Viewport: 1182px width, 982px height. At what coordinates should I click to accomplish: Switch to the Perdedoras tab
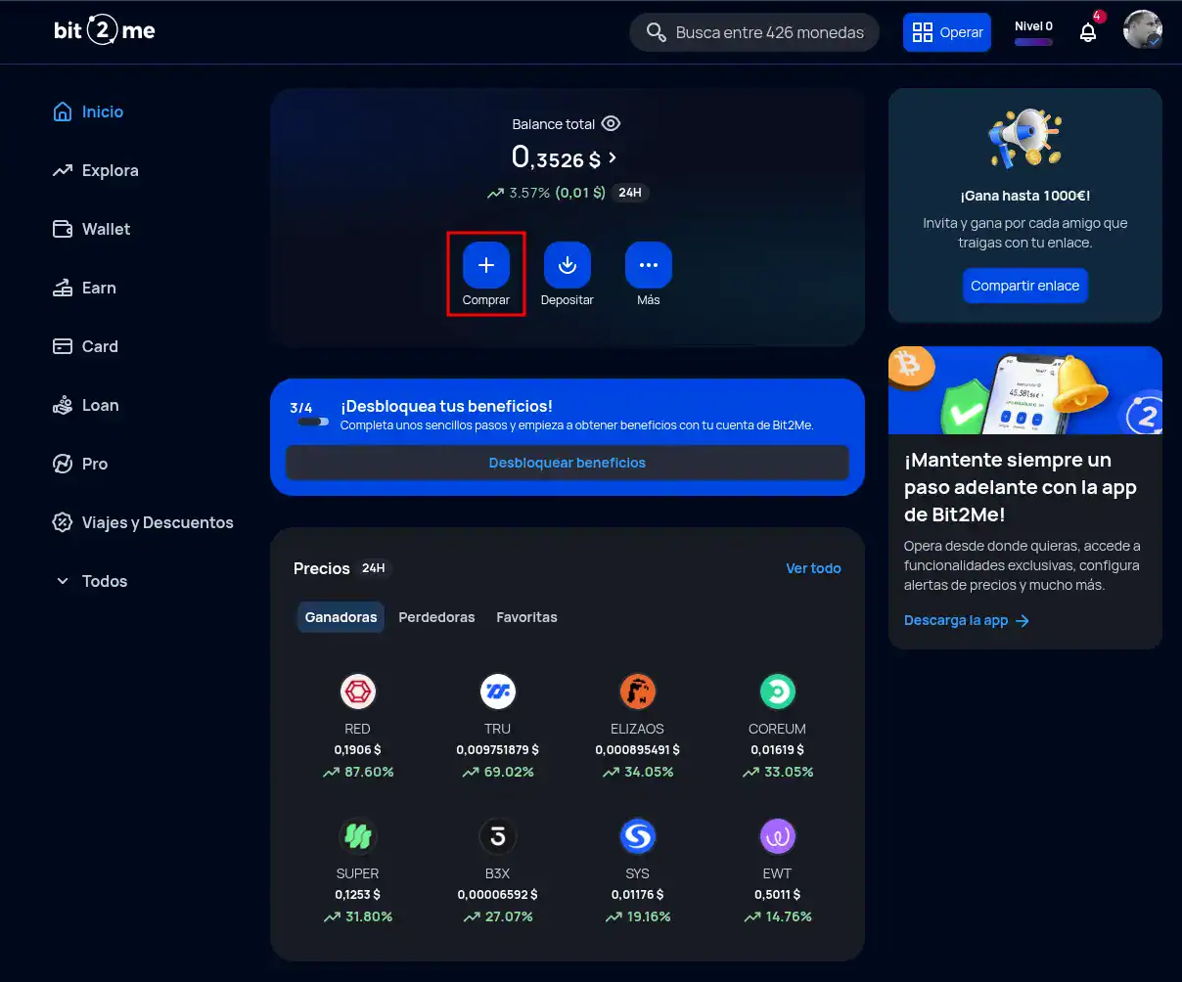pos(436,617)
